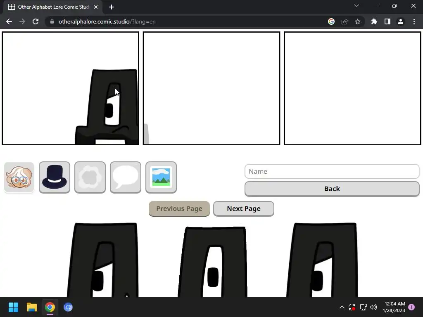Close the Other Alphabet Lore tab
The image size is (423, 317).
click(96, 7)
